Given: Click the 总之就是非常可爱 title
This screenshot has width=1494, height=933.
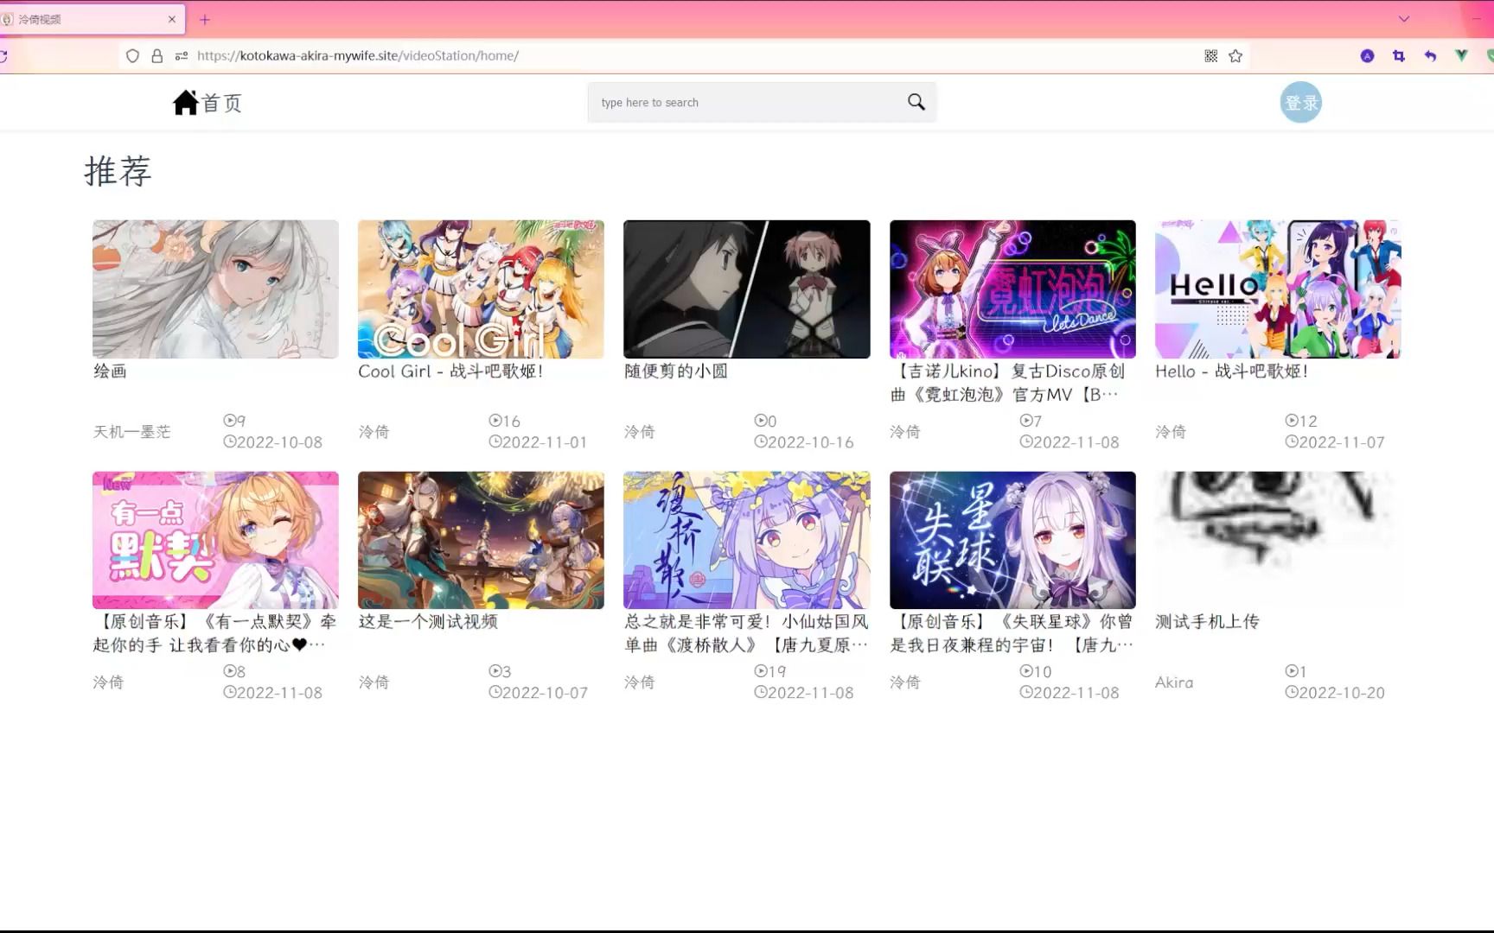Looking at the screenshot, I should pyautogui.click(x=746, y=633).
